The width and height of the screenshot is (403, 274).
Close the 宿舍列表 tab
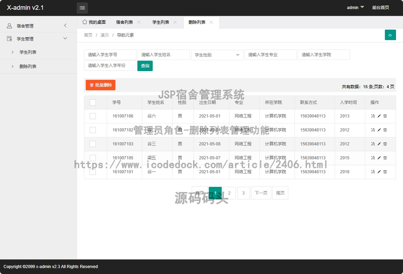[139, 22]
